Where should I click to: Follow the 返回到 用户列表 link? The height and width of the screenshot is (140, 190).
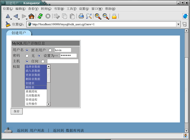click(30, 131)
